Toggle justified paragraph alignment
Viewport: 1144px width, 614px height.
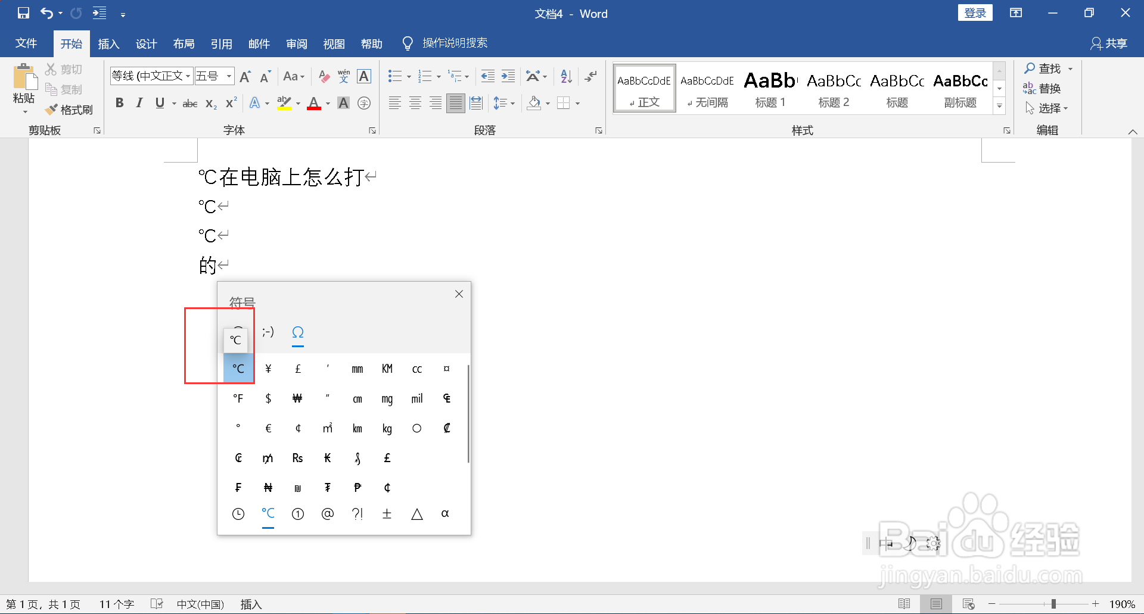tap(456, 104)
